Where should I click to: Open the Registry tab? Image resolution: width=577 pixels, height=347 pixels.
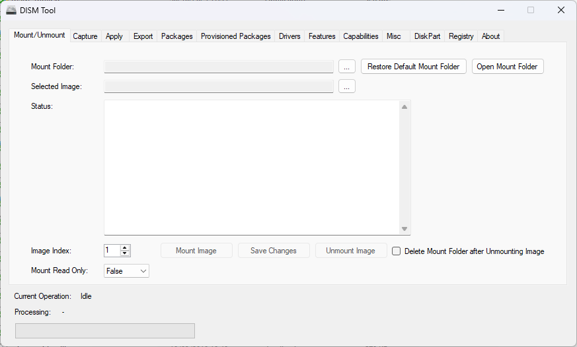point(461,36)
